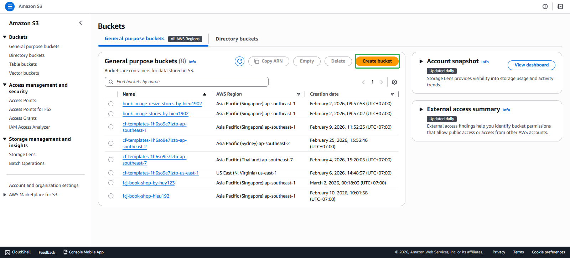Expand the Account snapshot panel
This screenshot has width=570, height=258.
421,61
